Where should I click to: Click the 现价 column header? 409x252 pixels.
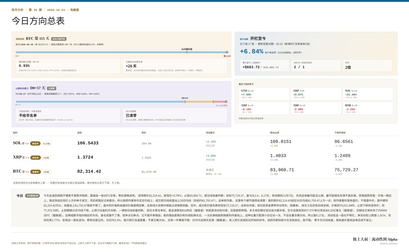pyautogui.click(x=143, y=133)
